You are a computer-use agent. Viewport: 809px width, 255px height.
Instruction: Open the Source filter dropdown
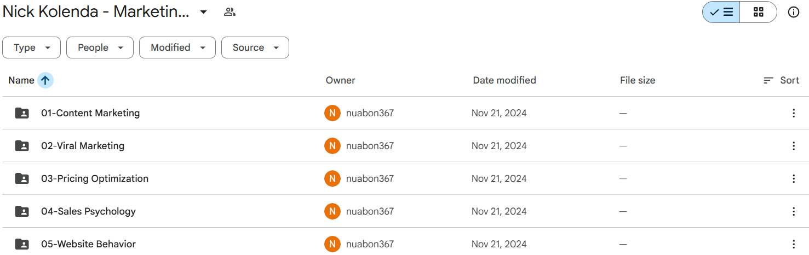[255, 48]
